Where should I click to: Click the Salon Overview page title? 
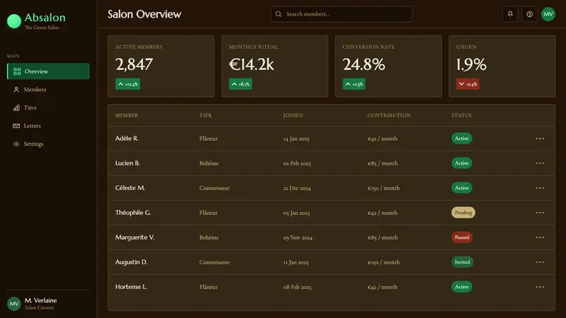point(144,14)
